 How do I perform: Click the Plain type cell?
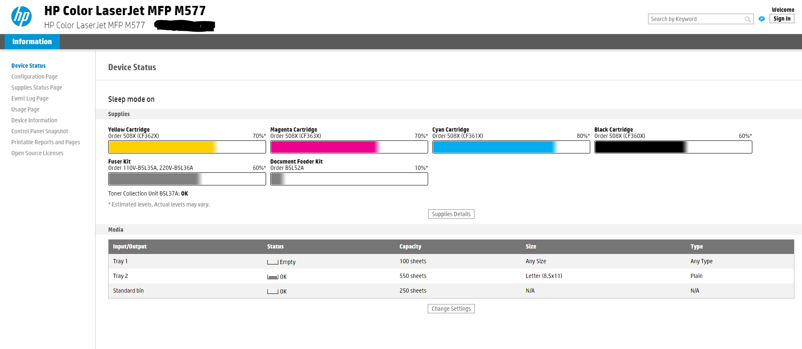(696, 276)
